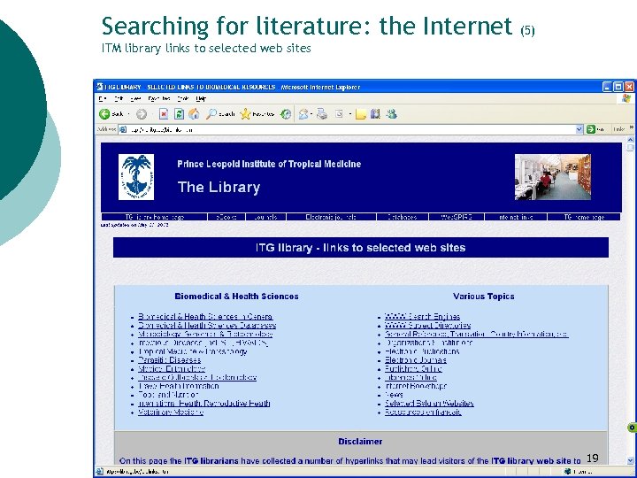Open the Parasitic Diseases link
Image resolution: width=637 pixels, height=478 pixels.
coord(169,360)
